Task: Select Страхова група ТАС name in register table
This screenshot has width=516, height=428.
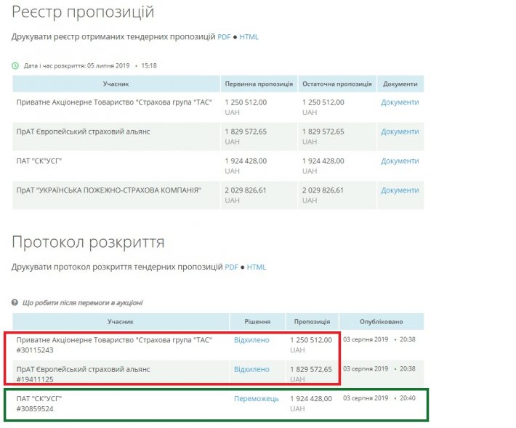Action: click(114, 102)
